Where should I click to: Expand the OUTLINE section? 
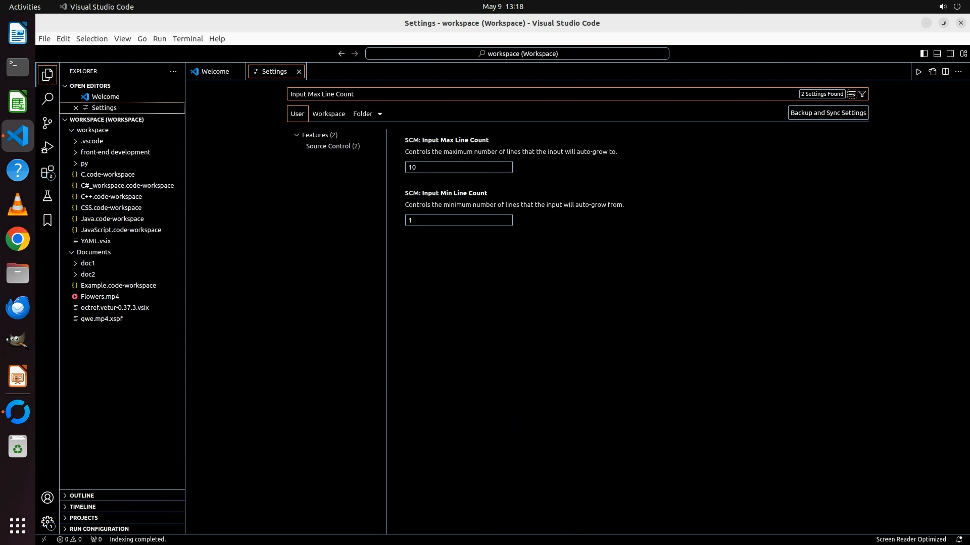coord(82,496)
